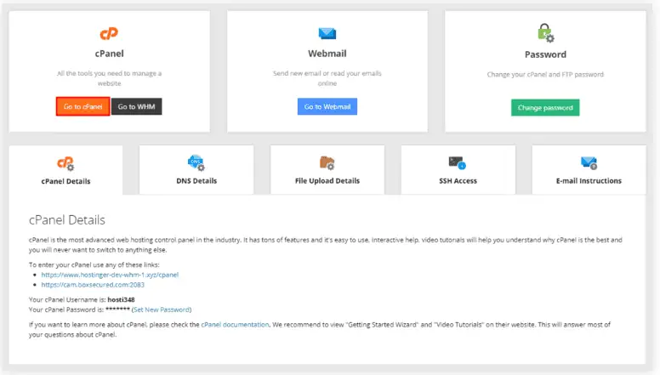Click the SSH Access terminal icon
This screenshot has width=660, height=375.
458,162
